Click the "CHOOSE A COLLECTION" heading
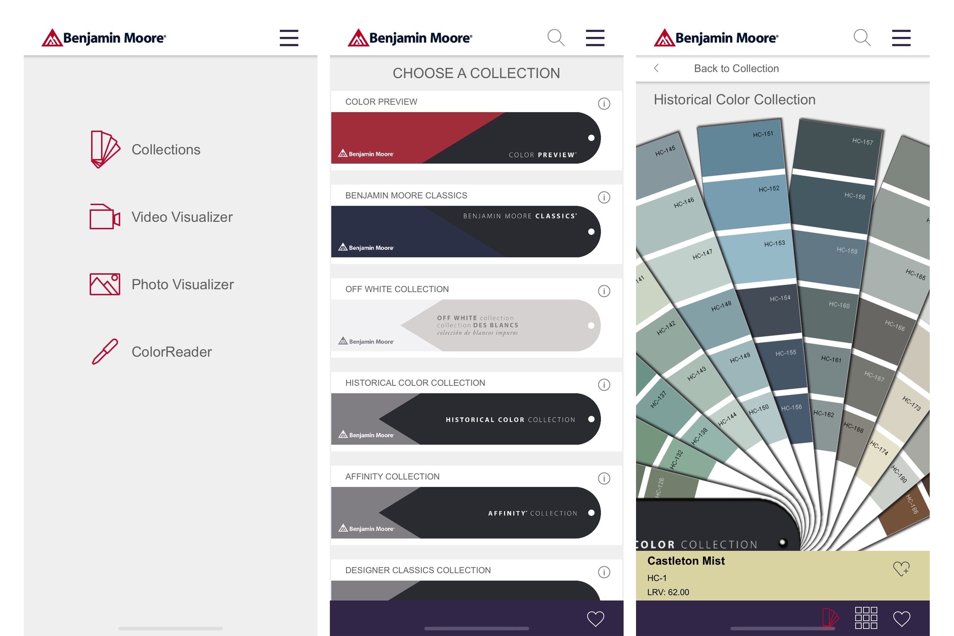 (x=476, y=73)
